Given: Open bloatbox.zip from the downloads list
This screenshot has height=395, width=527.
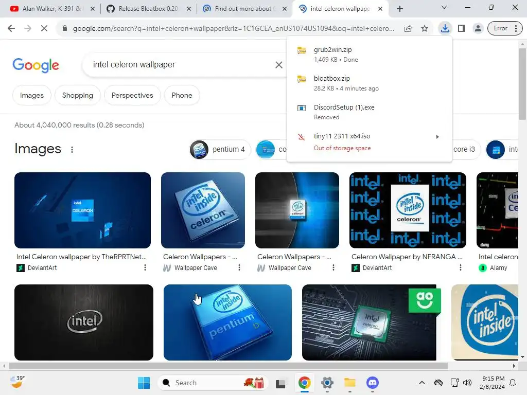Looking at the screenshot, I should [x=370, y=83].
